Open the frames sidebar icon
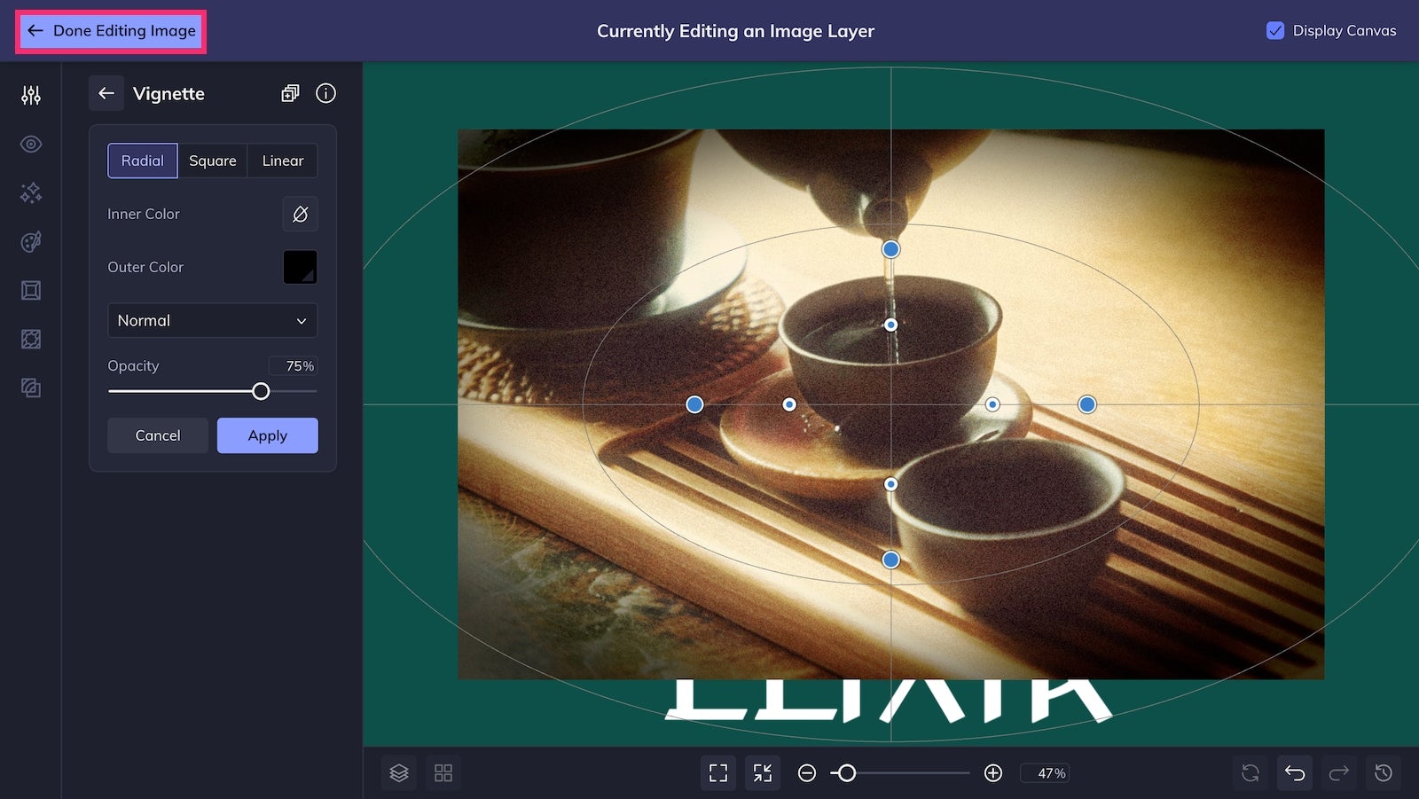This screenshot has height=799, width=1419. (x=31, y=290)
